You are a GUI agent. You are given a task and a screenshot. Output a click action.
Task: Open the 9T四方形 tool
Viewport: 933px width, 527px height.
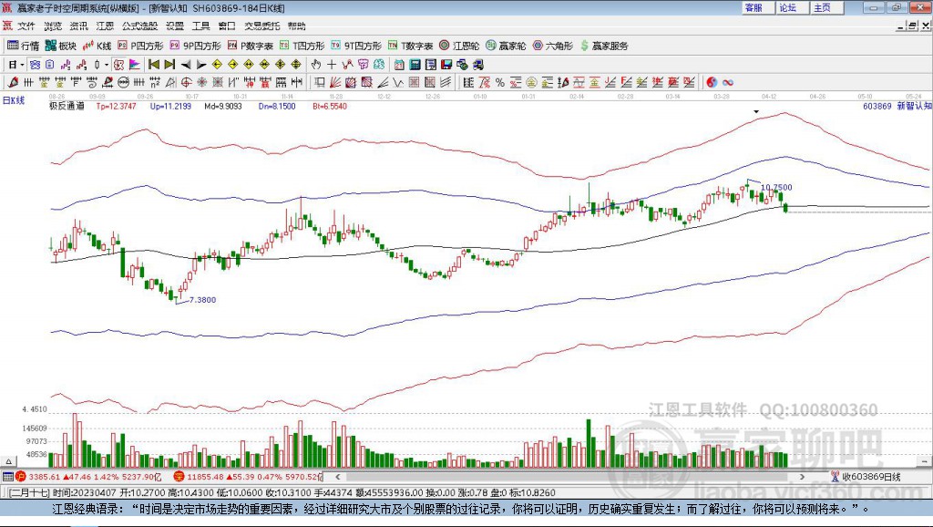[x=356, y=46]
